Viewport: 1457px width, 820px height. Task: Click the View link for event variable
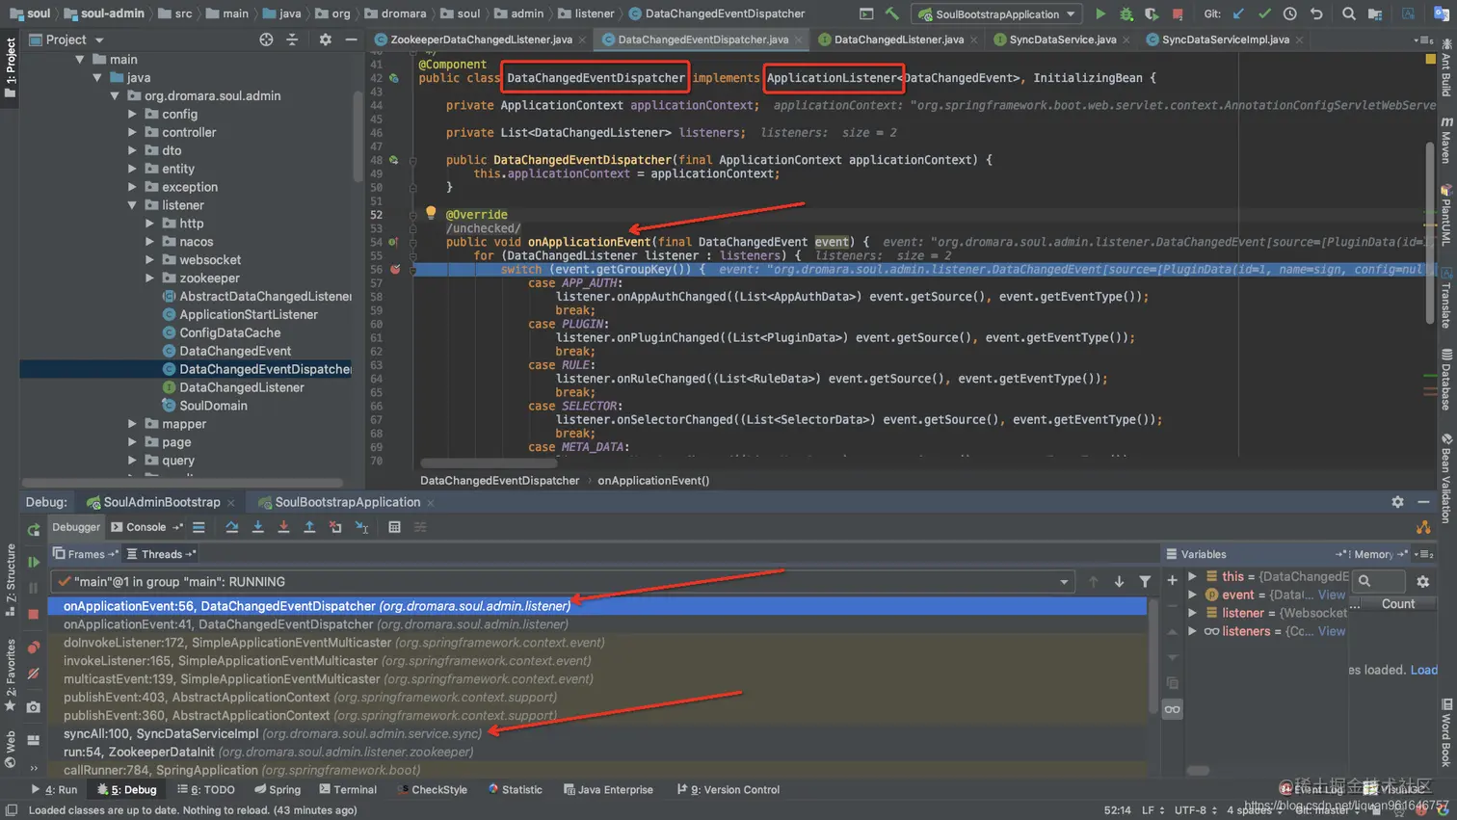1331,595
